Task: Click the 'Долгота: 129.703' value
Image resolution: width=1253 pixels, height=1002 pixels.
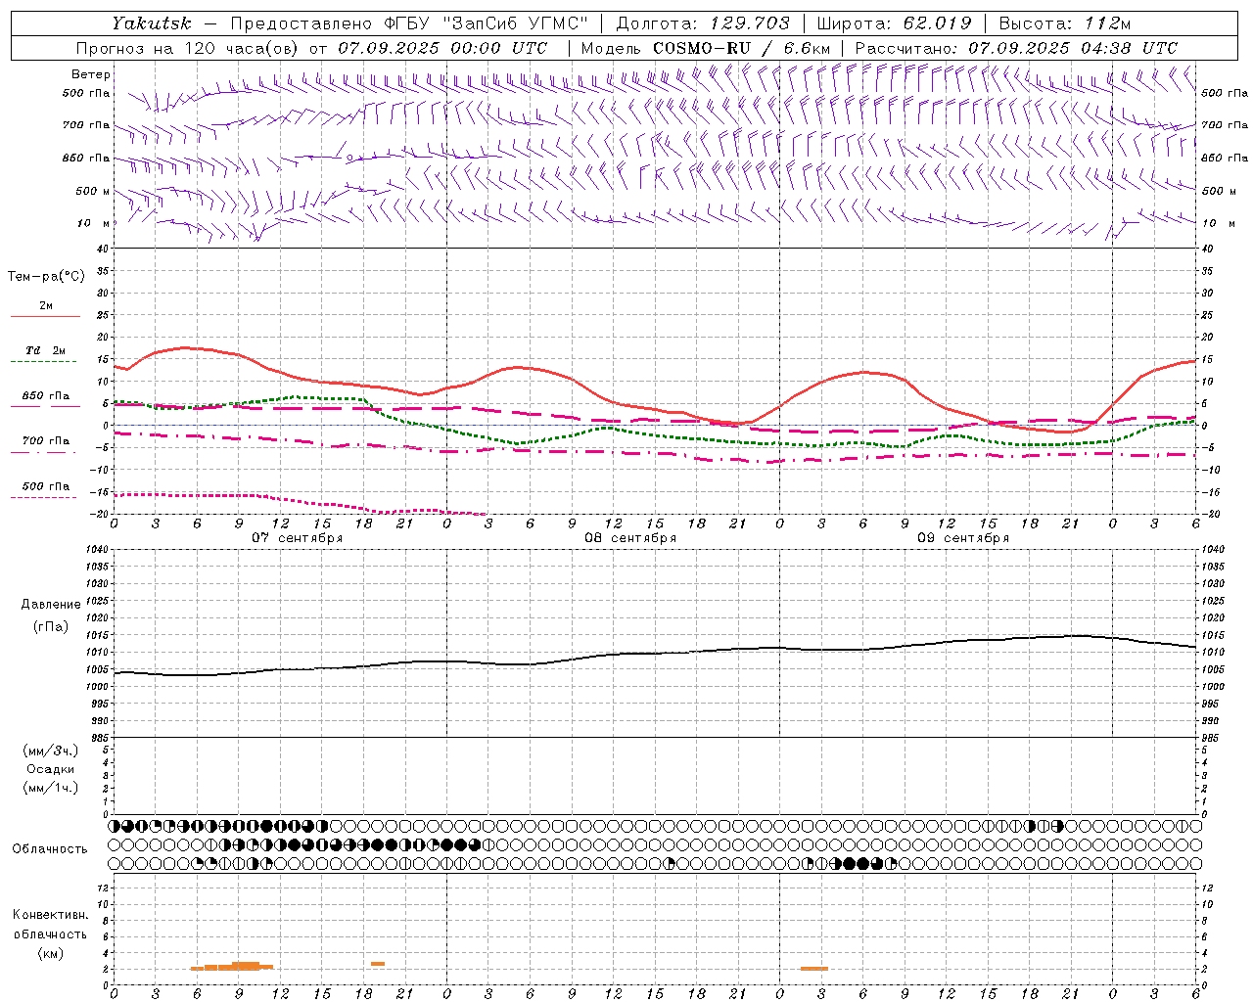Action: tap(703, 23)
